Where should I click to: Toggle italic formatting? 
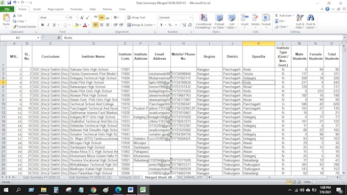pyautogui.click(x=48, y=25)
